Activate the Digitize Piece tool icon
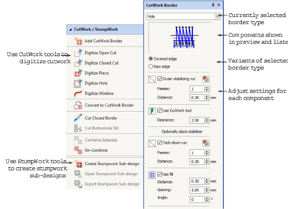 [78, 73]
